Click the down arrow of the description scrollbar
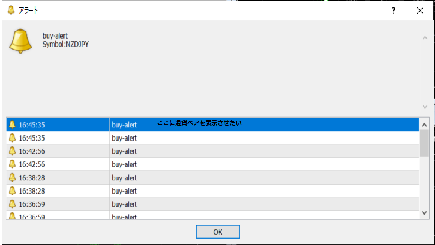The image size is (435, 245). pos(424,107)
